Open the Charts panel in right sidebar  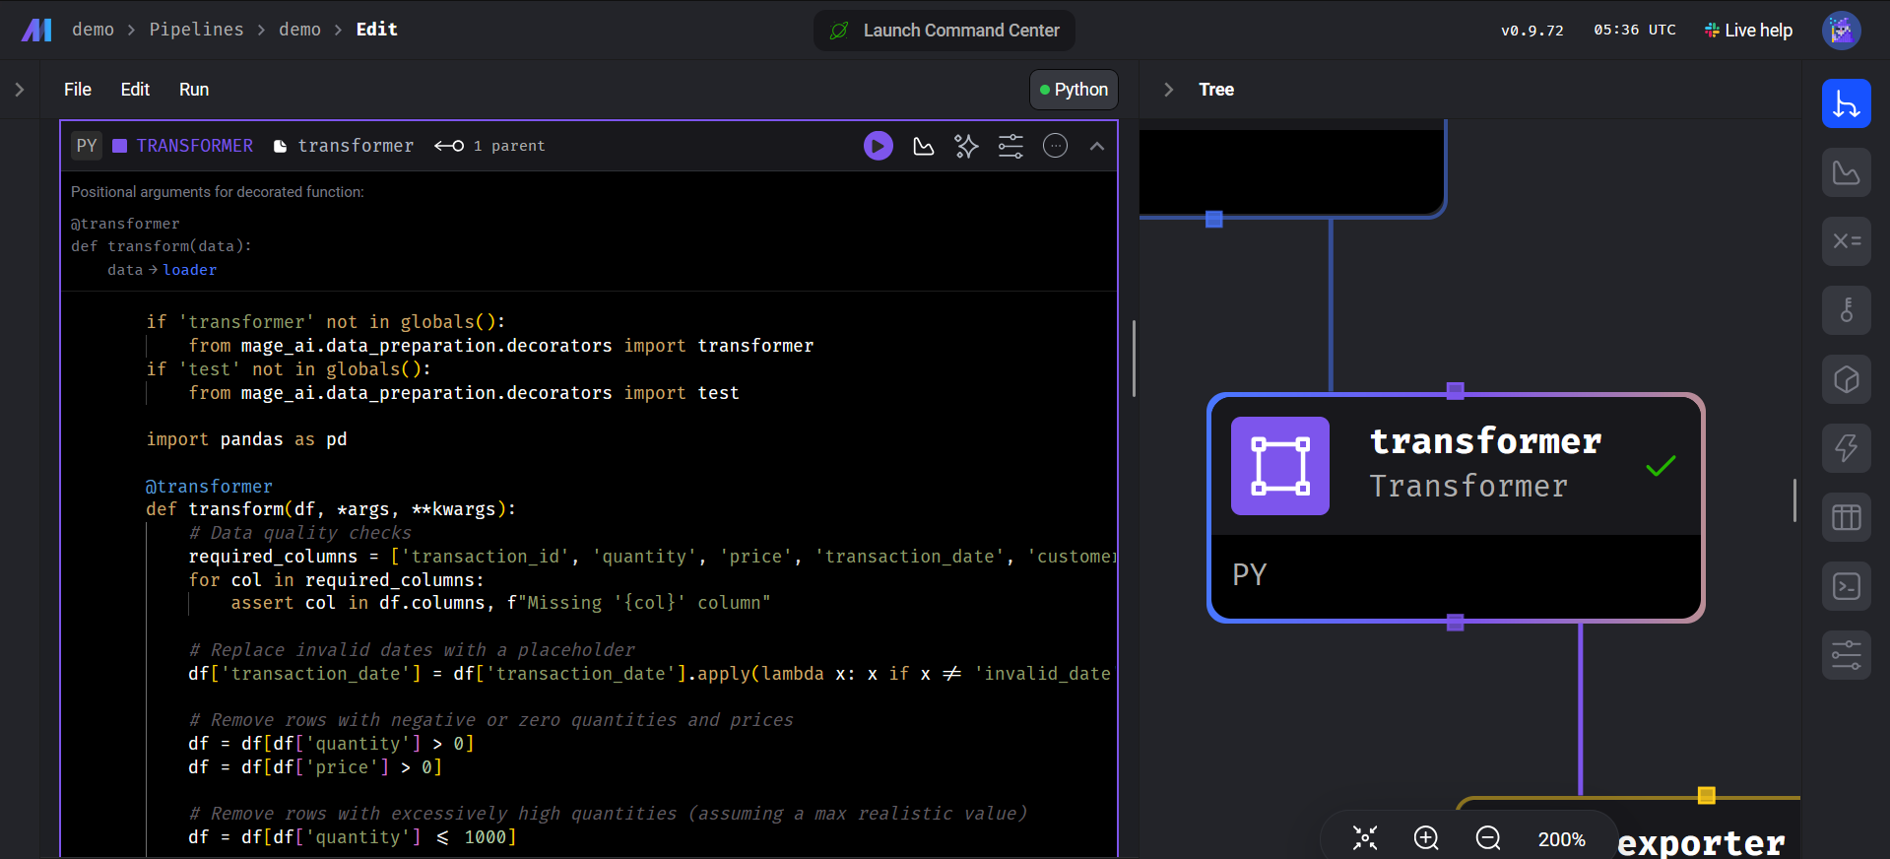coord(1846,172)
